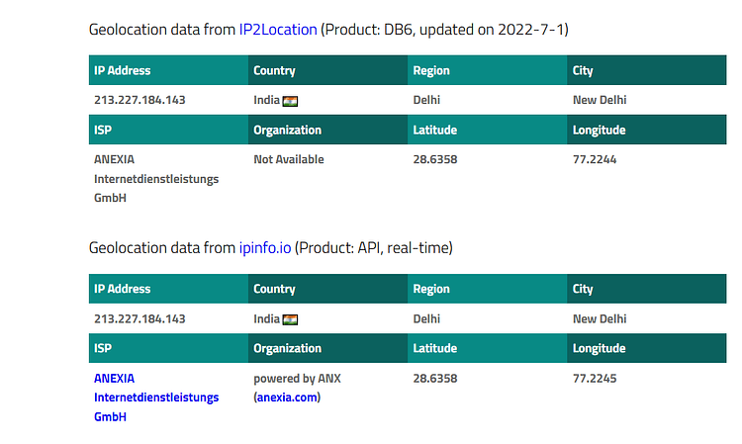Click the Country header in IP2Location table
This screenshot has height=444, width=742.
(x=327, y=70)
